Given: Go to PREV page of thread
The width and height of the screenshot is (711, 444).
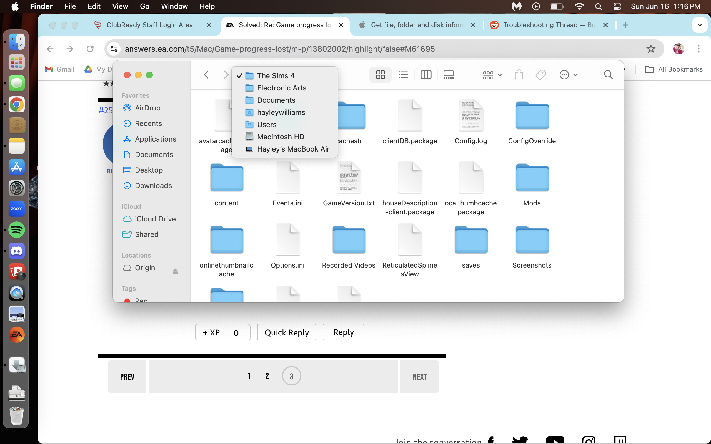Looking at the screenshot, I should (x=127, y=377).
